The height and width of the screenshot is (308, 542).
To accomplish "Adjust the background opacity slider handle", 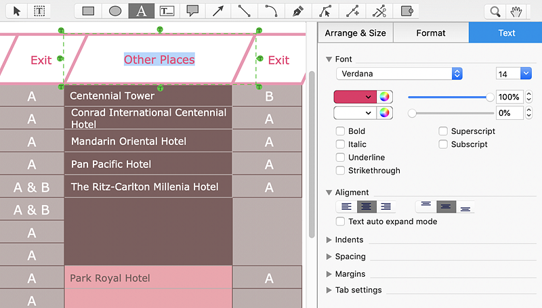I will click(412, 113).
